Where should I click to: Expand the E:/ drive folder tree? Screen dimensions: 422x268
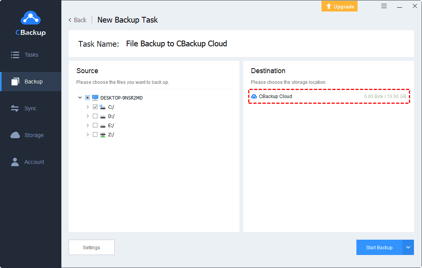click(88, 125)
